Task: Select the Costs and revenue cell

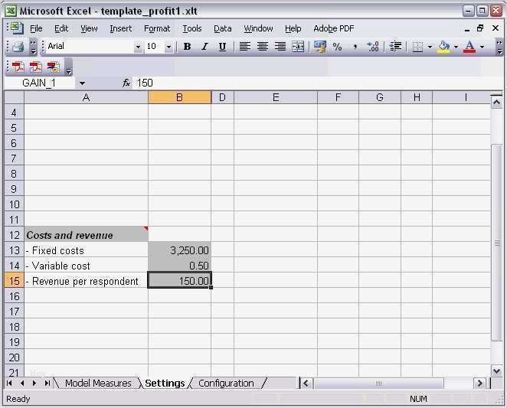Action: tap(86, 235)
